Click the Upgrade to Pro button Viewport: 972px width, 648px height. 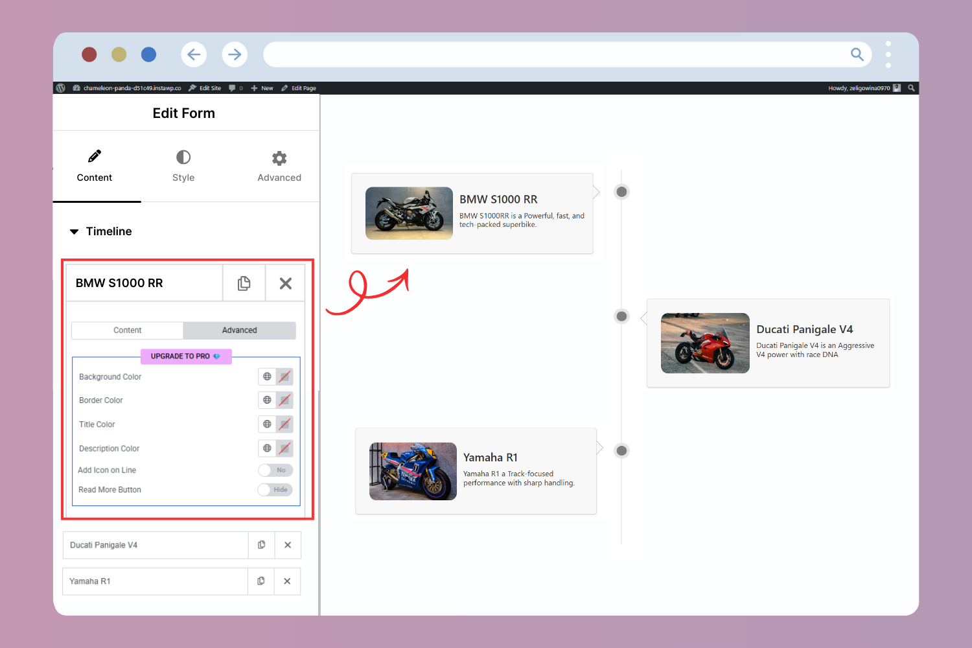pos(186,356)
